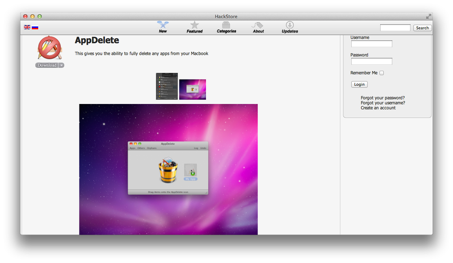Expand the Download button dropdown arrow
Viewport: 453px width, 263px height.
(x=62, y=65)
